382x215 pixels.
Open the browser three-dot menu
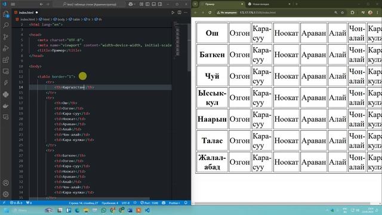(378, 13)
